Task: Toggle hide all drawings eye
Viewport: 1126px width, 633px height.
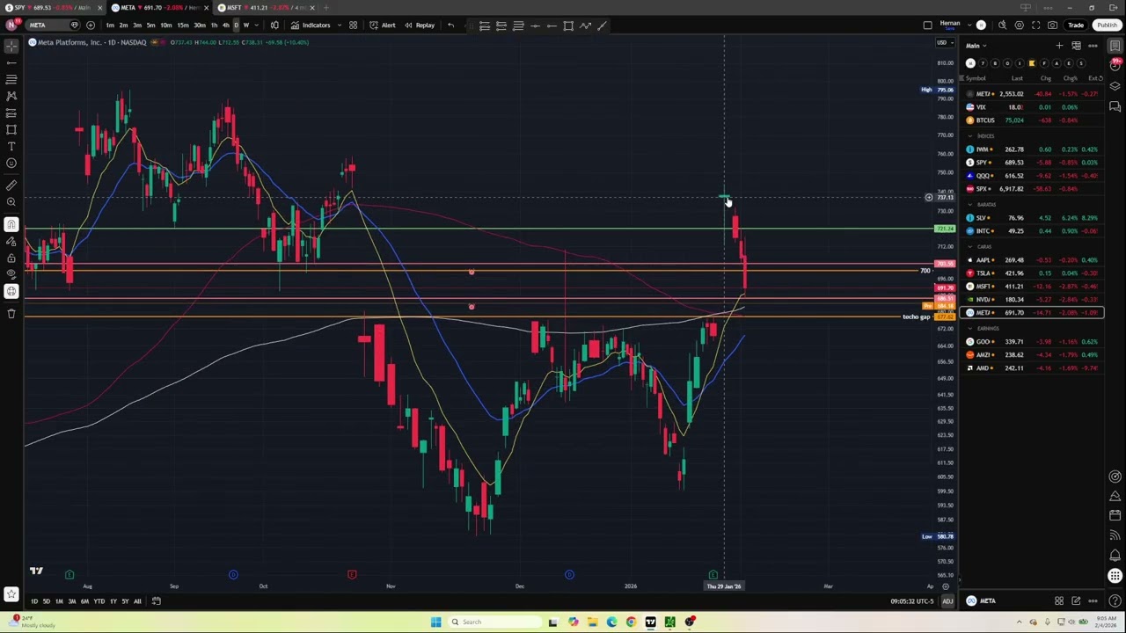Action: tap(11, 274)
